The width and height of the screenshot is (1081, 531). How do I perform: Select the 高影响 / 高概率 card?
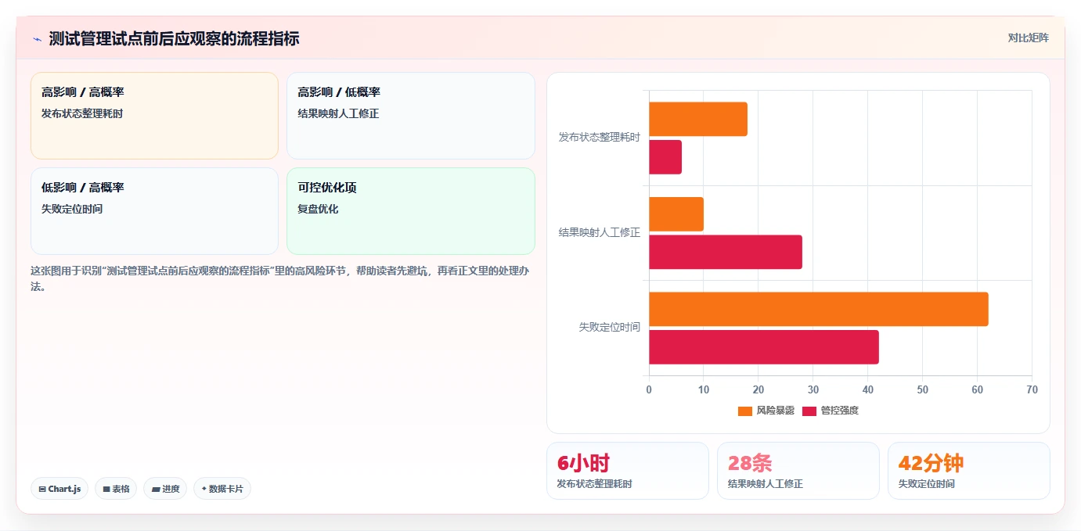(x=154, y=116)
